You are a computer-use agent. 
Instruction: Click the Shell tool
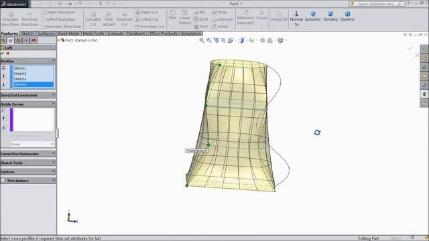point(201,27)
